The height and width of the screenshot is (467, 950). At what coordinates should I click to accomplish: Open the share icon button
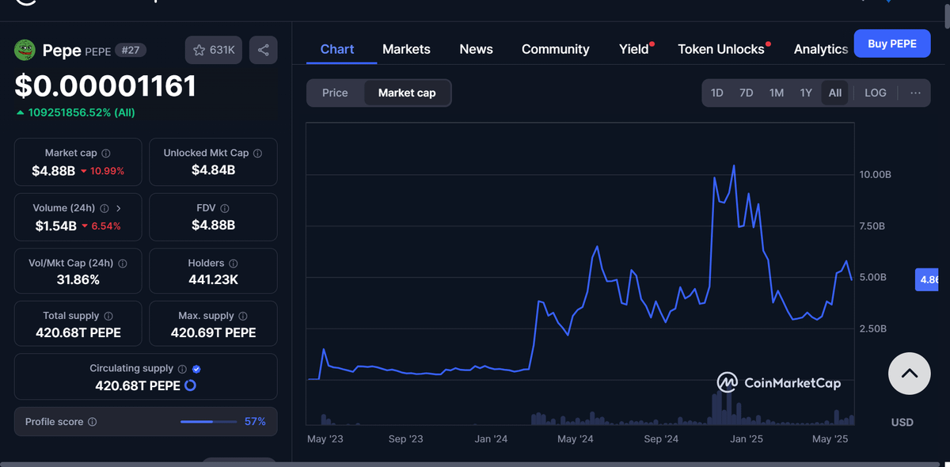(264, 50)
